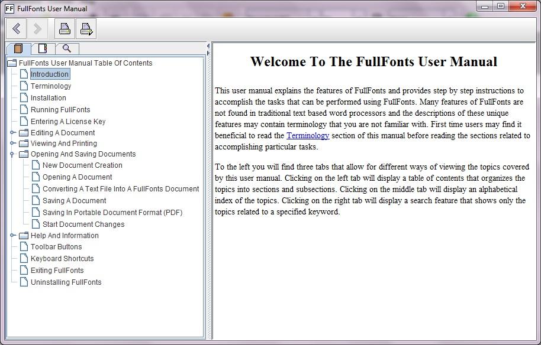Image resolution: width=541 pixels, height=345 pixels.
Task: Open the Keyboard Shortcuts topic
Action: (x=62, y=259)
